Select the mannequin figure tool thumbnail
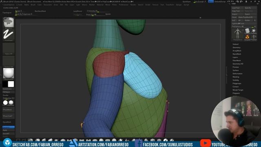 pos(237,34)
